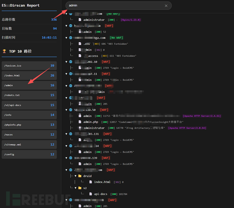Collapse the host ending in .139

tap(66, 158)
